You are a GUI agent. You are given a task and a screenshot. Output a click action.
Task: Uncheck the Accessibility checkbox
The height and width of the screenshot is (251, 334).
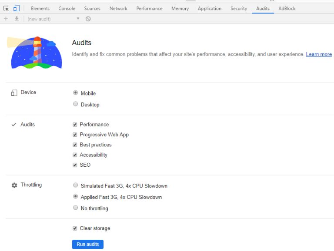tap(75, 155)
